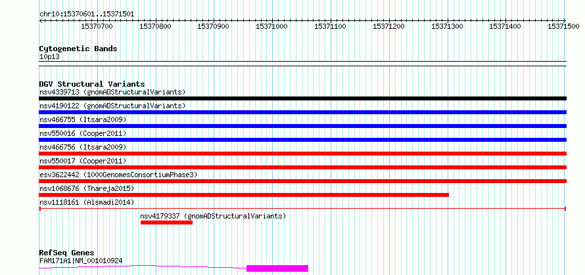This screenshot has width=585, height=275.
Task: Click the thin red nsv1118161 Alsmadi2014 line
Action: (302, 209)
